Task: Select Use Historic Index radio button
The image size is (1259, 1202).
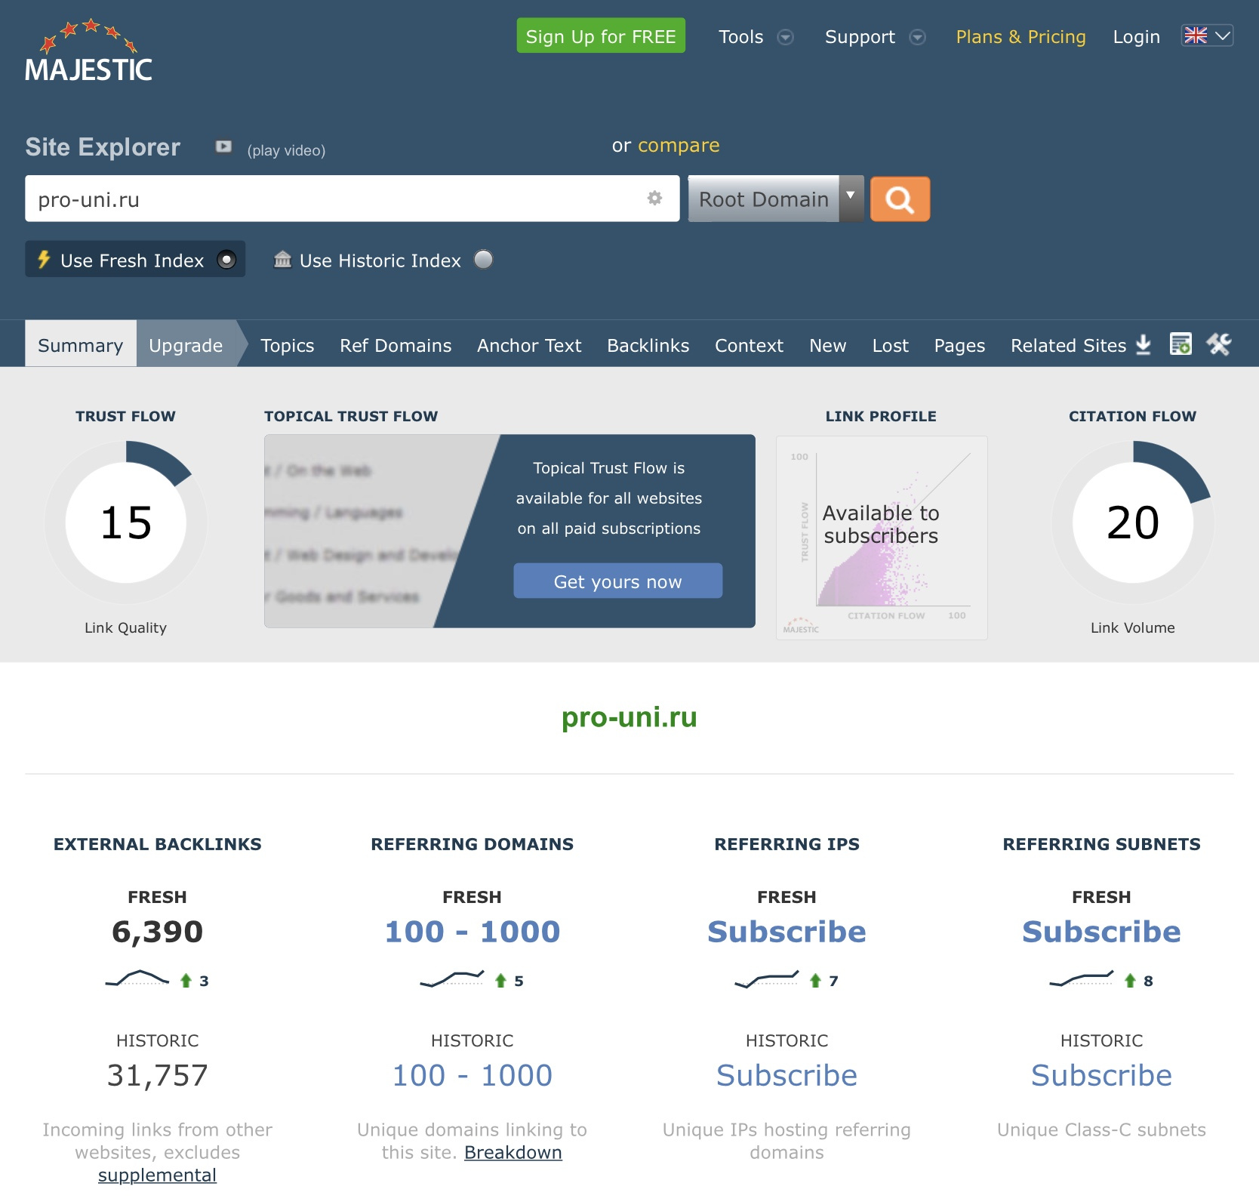Action: 483,260
